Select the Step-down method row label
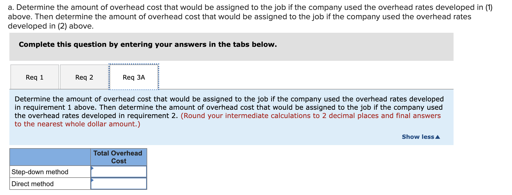Viewport: 512px width, 195px height. pyautogui.click(x=40, y=171)
